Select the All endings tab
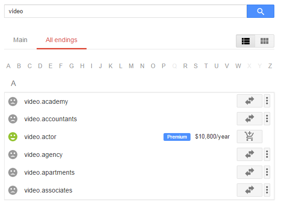 pos(61,40)
